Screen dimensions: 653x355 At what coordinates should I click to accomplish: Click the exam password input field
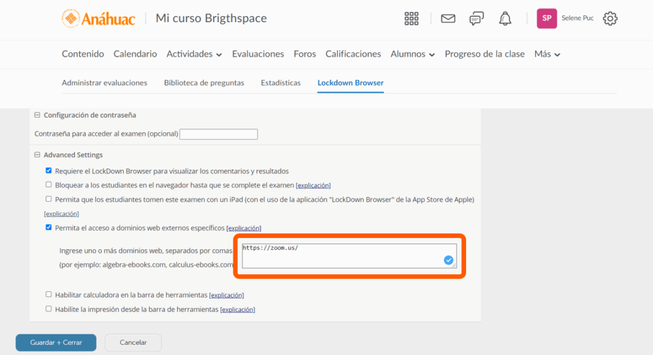(x=218, y=134)
